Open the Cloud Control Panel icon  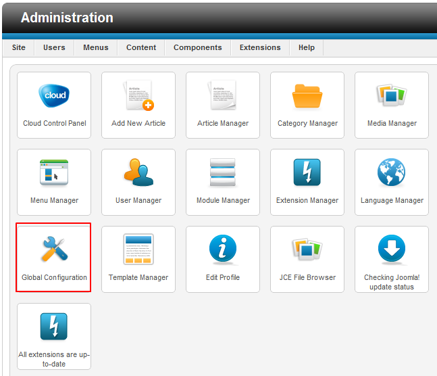[54, 95]
